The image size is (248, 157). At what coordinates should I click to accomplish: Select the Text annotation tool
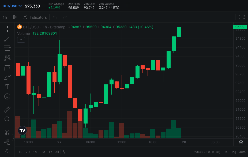[x=7, y=87]
